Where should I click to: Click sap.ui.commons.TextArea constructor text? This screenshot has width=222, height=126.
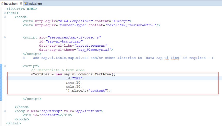(x=87, y=74)
